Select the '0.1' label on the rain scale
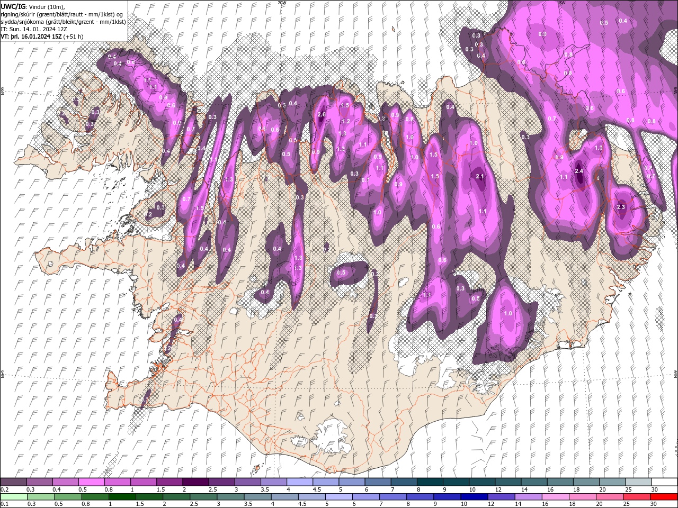The height and width of the screenshot is (508, 678). tap(4, 504)
